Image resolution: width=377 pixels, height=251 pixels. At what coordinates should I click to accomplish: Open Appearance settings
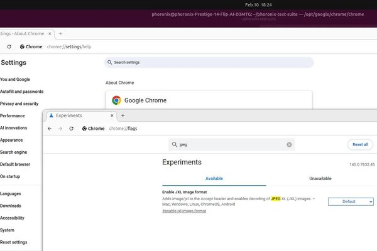click(11, 140)
